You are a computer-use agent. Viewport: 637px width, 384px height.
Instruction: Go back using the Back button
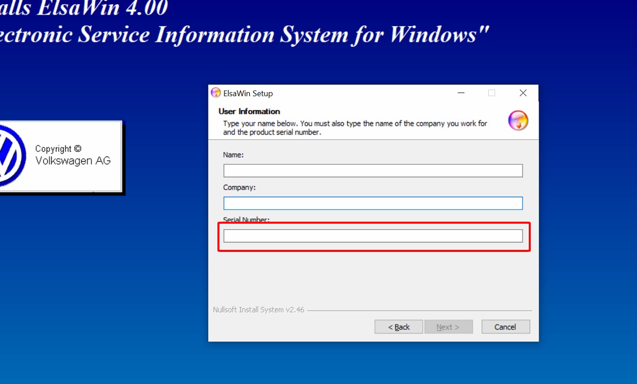click(x=398, y=327)
